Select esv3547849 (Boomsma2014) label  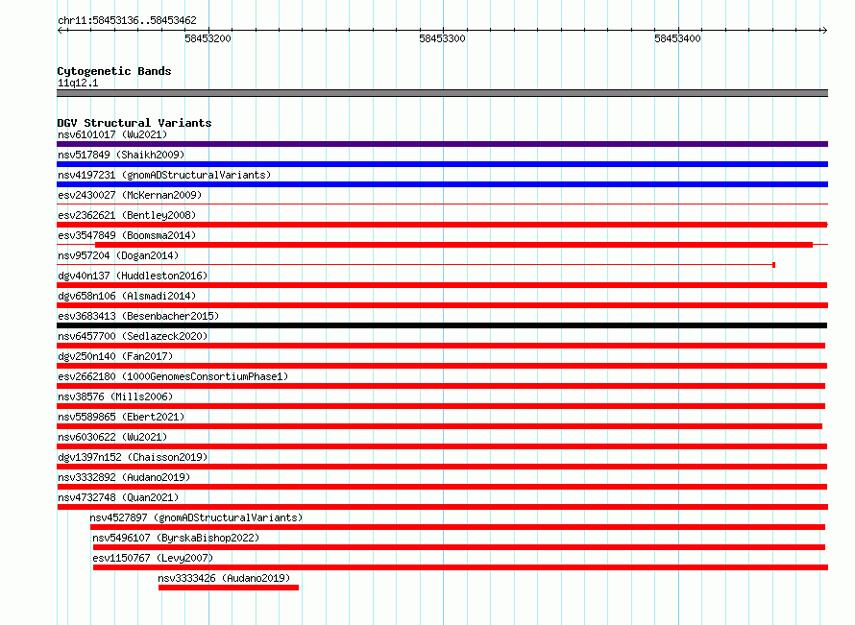click(127, 235)
